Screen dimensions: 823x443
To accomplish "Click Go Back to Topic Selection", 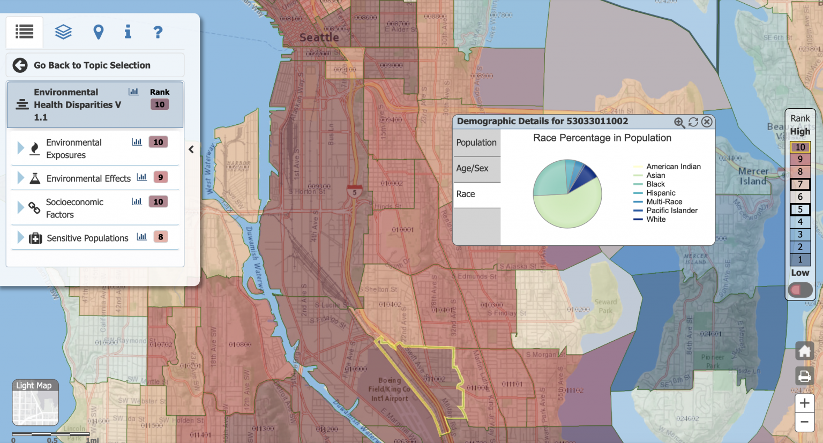I will point(91,65).
